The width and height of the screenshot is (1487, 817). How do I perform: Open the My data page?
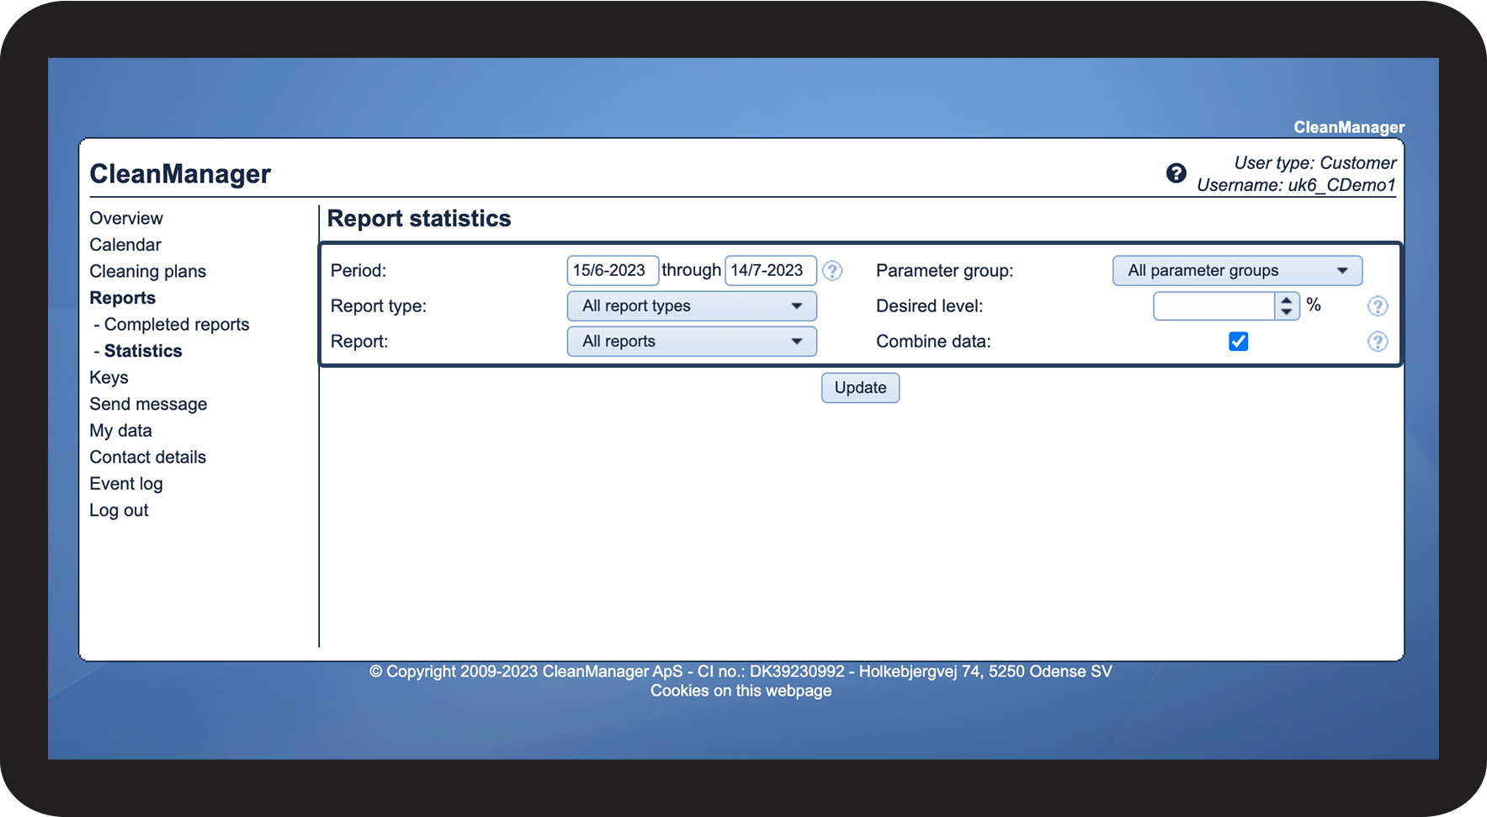click(x=120, y=431)
